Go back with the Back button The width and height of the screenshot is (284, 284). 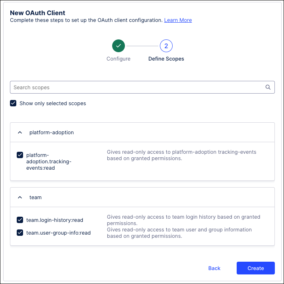tap(214, 268)
